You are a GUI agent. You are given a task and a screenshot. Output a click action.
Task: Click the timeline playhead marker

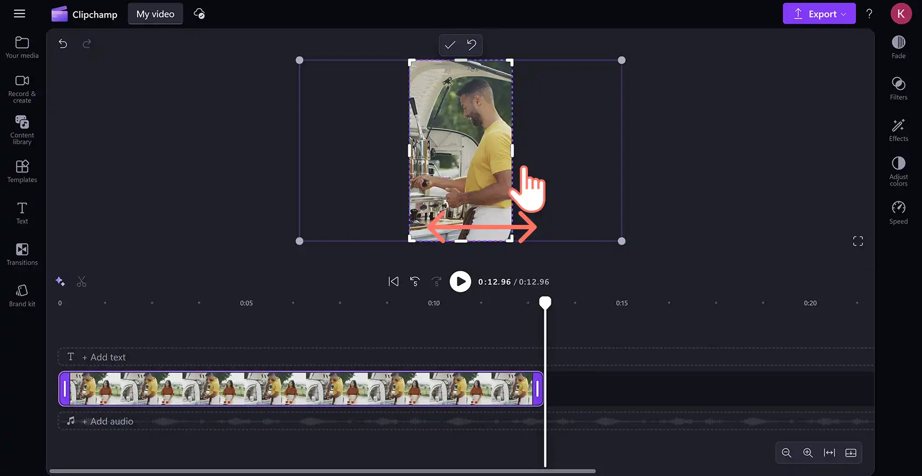[x=545, y=302]
